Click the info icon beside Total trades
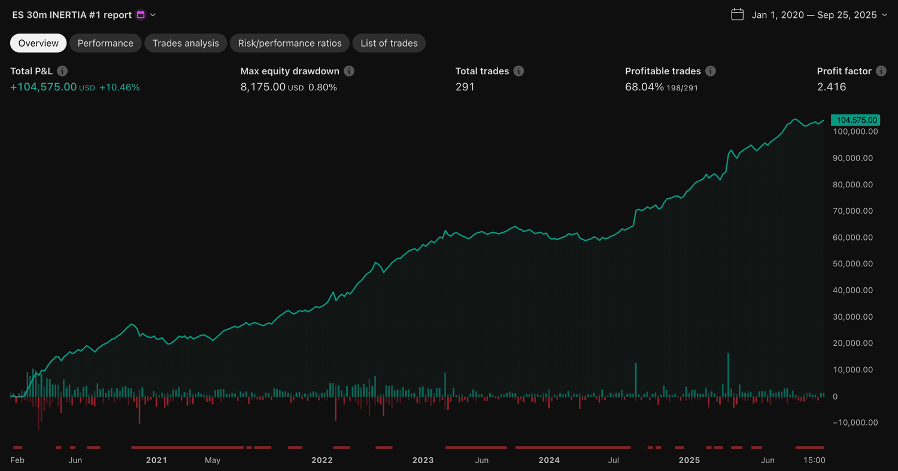The height and width of the screenshot is (471, 898). pyautogui.click(x=518, y=71)
